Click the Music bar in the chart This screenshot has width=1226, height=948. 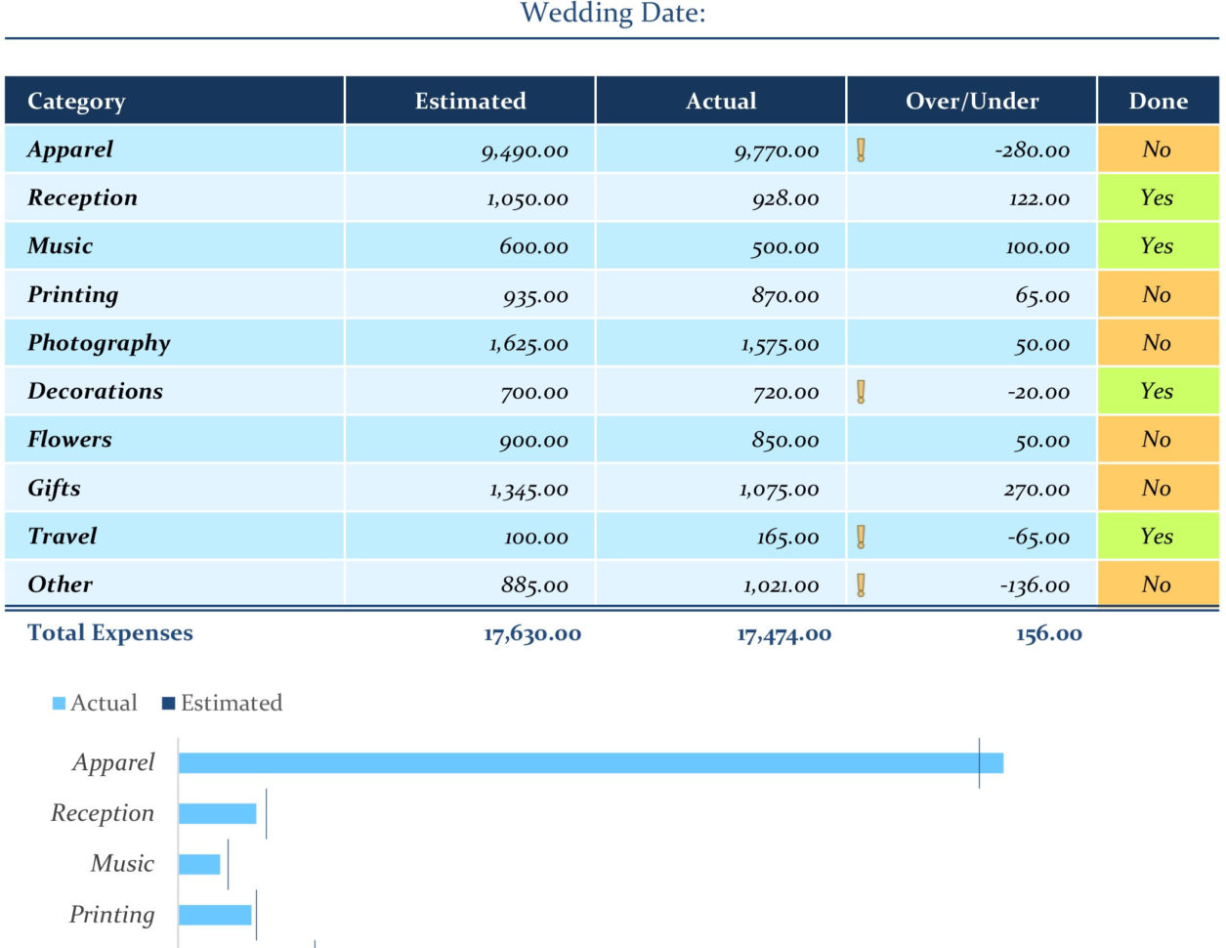coord(200,863)
